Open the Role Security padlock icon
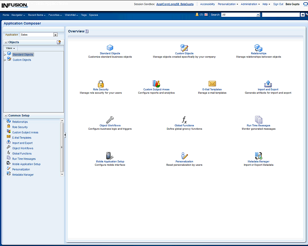The width and height of the screenshot is (308, 246). pos(101,84)
